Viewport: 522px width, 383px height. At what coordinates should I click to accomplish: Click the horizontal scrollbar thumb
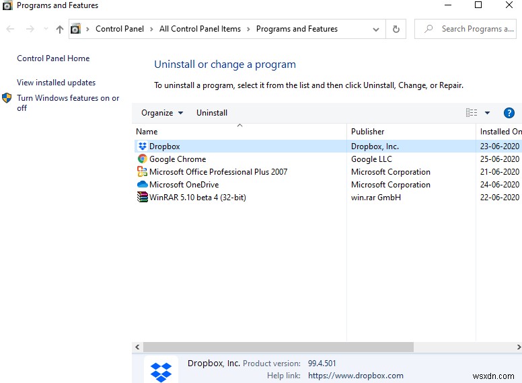278,347
